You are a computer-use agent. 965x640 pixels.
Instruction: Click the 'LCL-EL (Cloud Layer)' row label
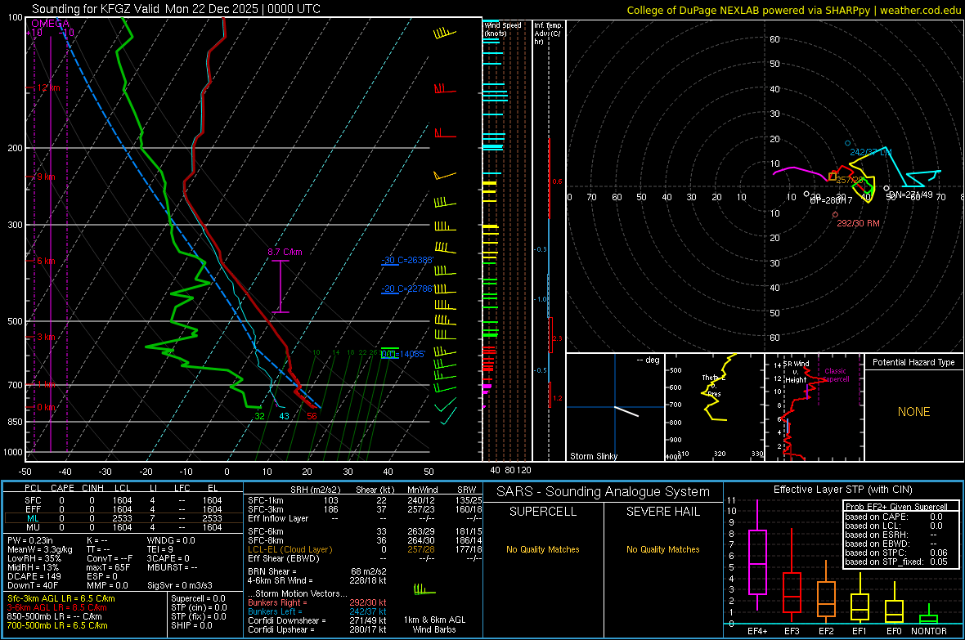point(289,549)
